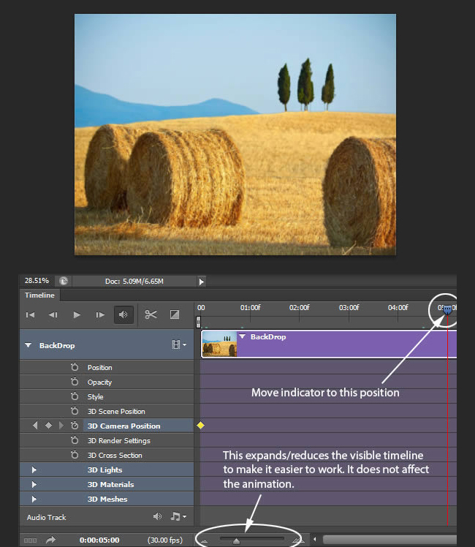Expand the 3D Lights group

coord(34,470)
